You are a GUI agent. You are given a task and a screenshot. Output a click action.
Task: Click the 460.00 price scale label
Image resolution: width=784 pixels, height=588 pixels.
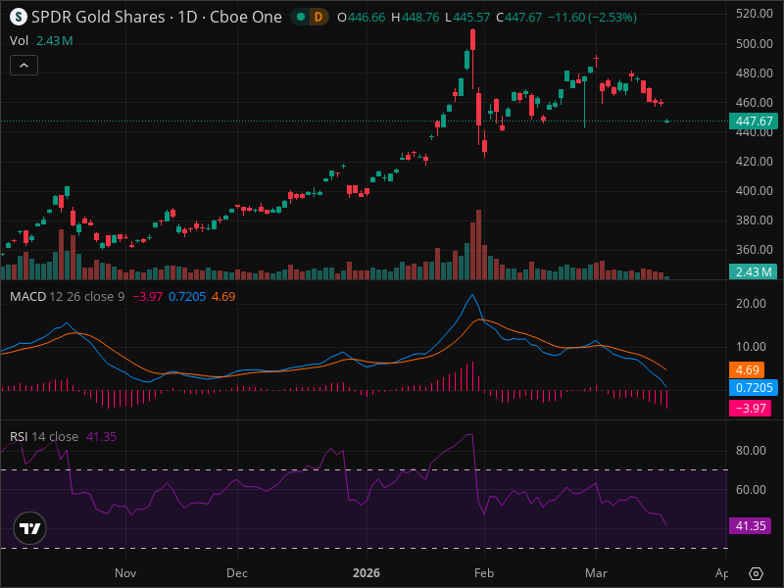tap(754, 103)
